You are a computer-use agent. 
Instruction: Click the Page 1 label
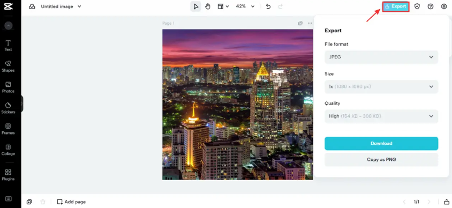point(168,23)
